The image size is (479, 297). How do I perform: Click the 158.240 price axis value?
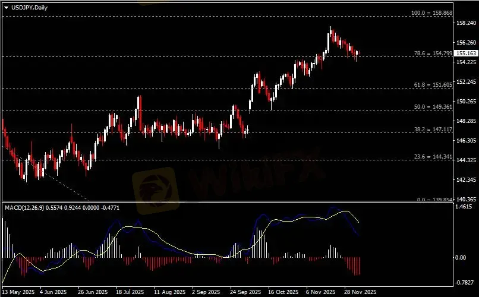pyautogui.click(x=466, y=23)
